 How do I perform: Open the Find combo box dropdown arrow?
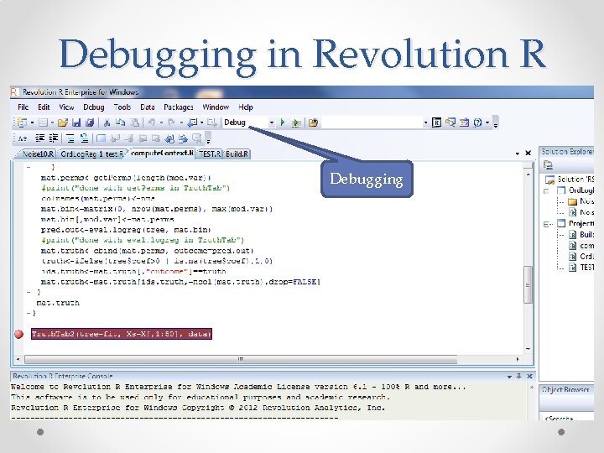point(425,122)
